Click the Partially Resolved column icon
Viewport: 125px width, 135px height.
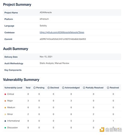pos(84,88)
